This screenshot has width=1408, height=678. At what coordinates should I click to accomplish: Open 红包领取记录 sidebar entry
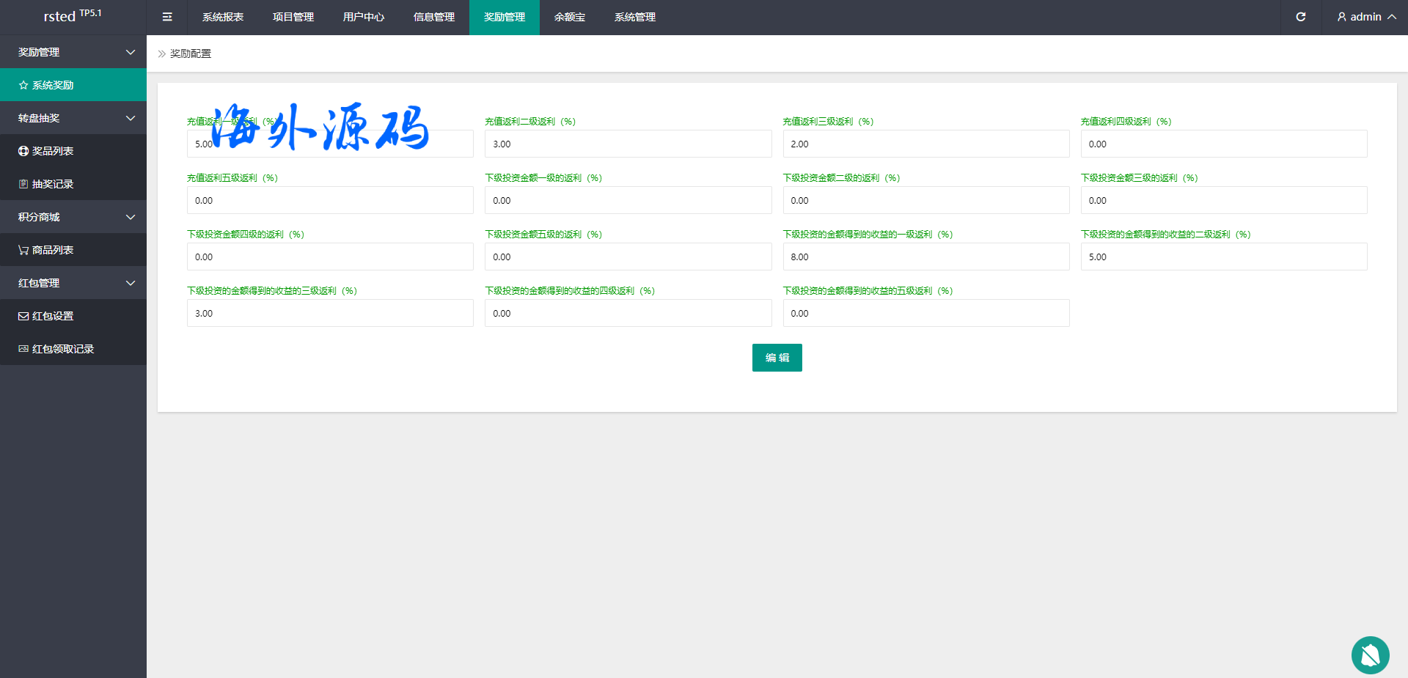click(x=62, y=349)
